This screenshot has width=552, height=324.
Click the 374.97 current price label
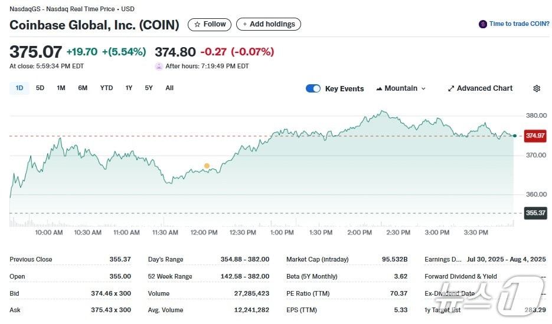coord(535,136)
